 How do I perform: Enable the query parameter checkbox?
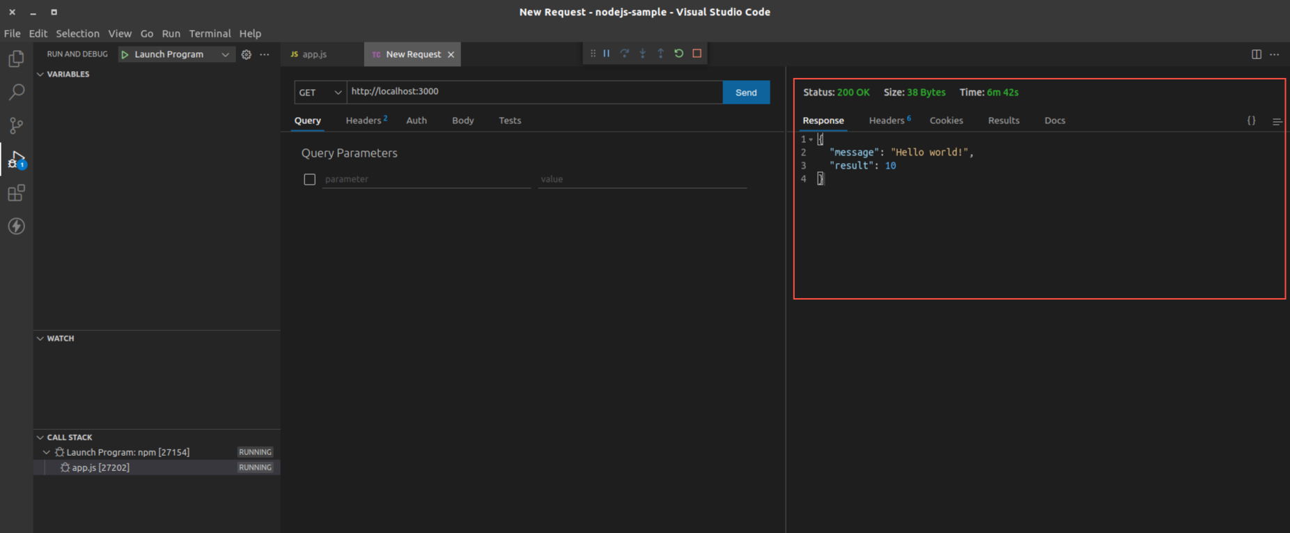coord(310,180)
